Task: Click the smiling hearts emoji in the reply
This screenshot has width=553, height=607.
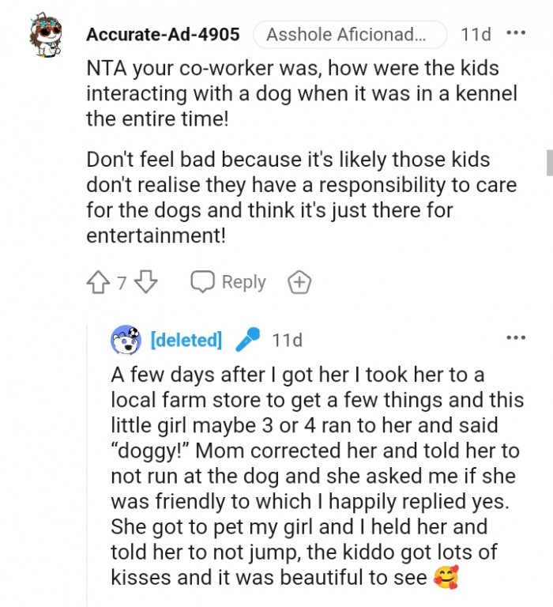Action: tap(446, 578)
